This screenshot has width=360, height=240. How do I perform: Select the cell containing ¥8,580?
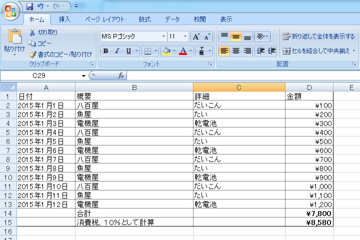click(308, 221)
